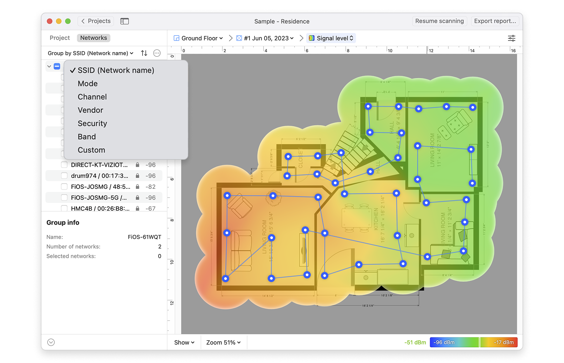Toggle the FiOS-61WQT group checkbox
564x363 pixels.
tap(57, 66)
